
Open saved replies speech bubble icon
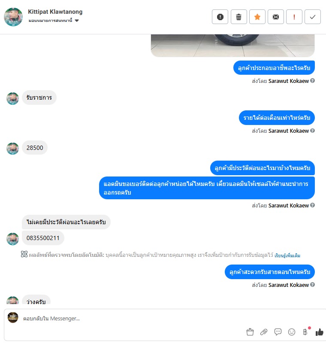(x=278, y=332)
